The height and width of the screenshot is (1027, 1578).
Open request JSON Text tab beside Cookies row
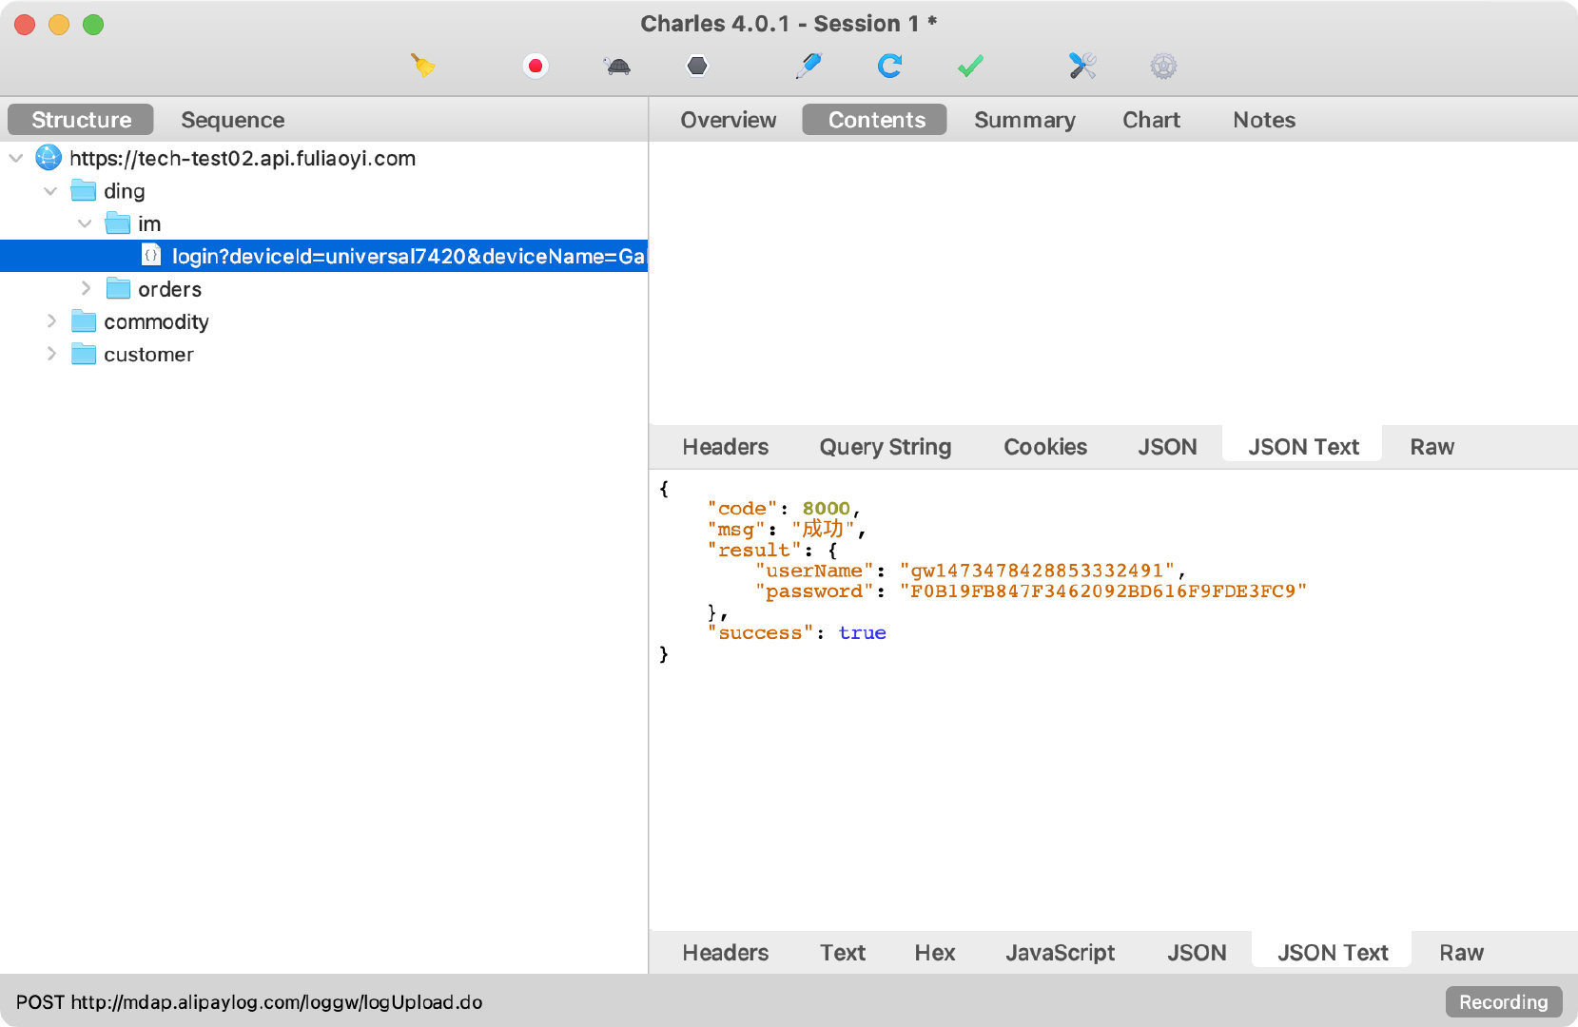click(x=1303, y=447)
